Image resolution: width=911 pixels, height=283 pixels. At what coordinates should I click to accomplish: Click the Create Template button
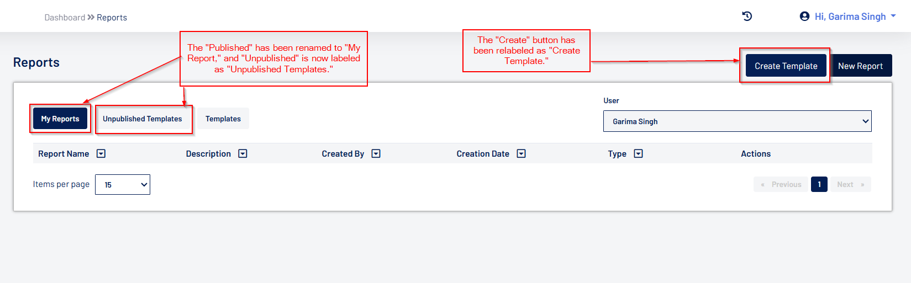[786, 66]
